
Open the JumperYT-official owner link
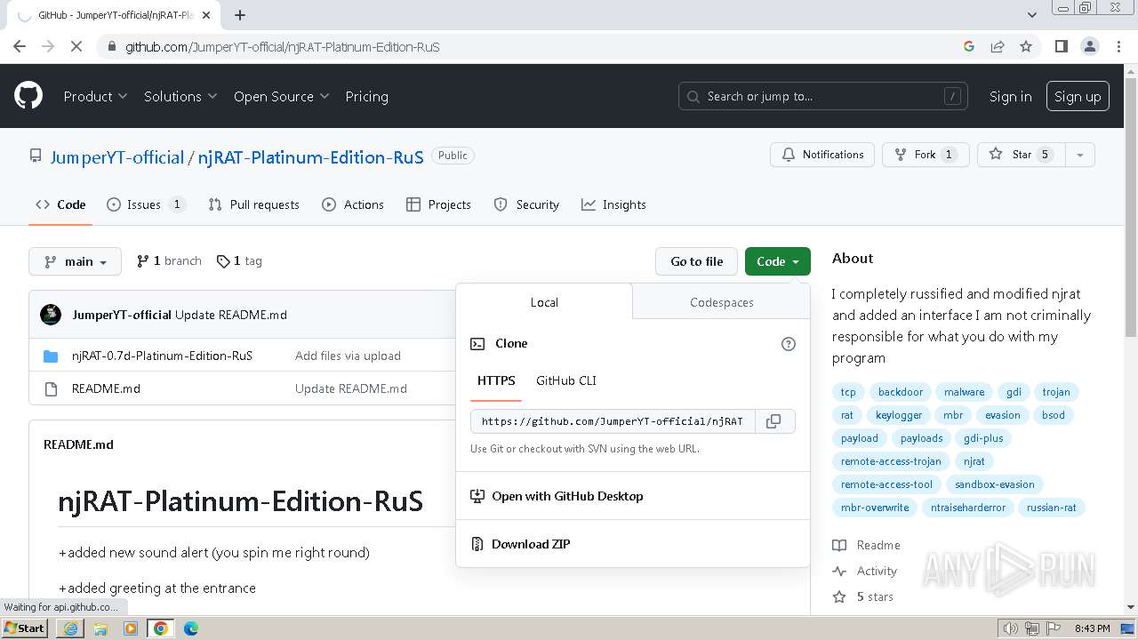pos(116,157)
